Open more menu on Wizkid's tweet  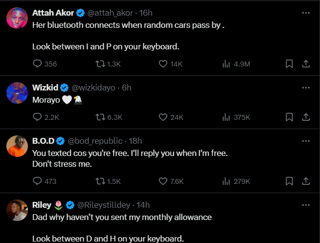click(306, 88)
